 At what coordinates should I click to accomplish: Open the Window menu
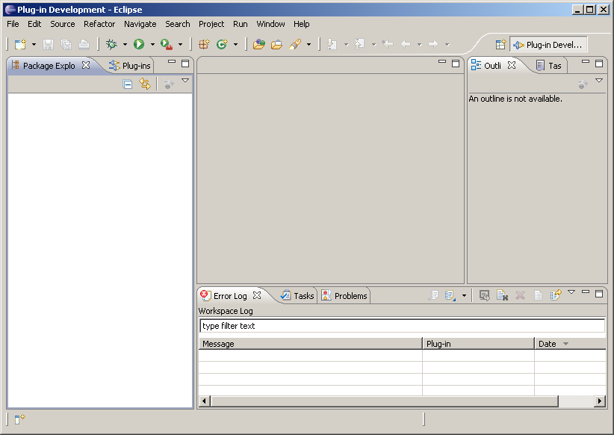tap(270, 24)
